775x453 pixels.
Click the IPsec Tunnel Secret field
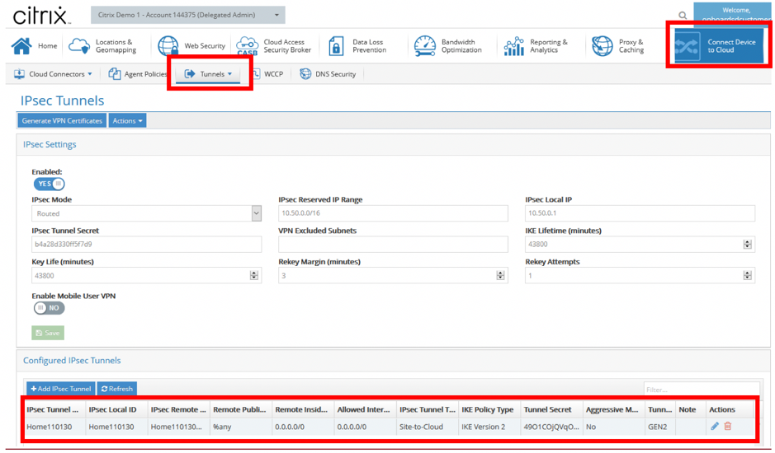coord(146,245)
